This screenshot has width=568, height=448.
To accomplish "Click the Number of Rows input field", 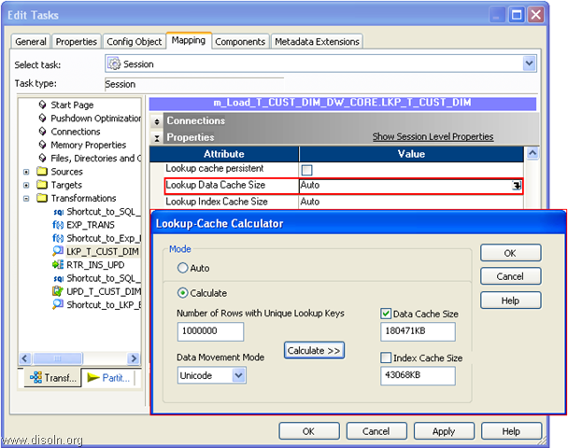I will pyautogui.click(x=210, y=331).
